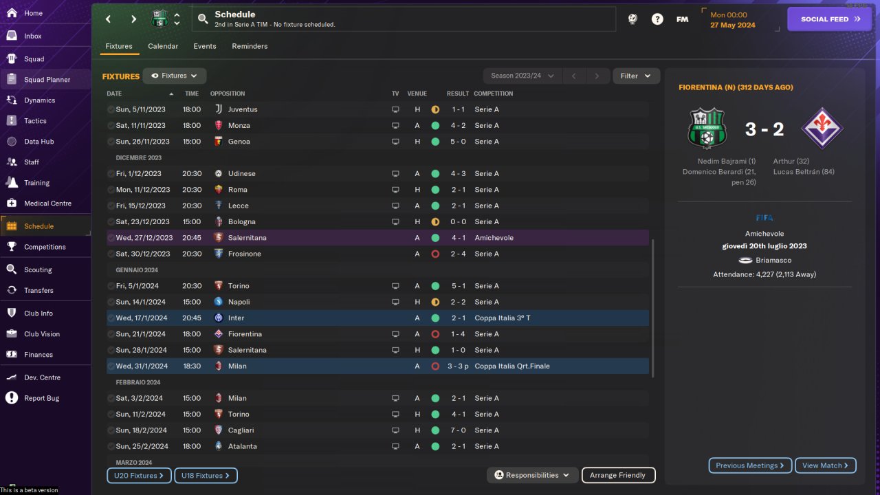Toggle the check circle on the Genoa fixture
The height and width of the screenshot is (495, 880).
point(111,142)
